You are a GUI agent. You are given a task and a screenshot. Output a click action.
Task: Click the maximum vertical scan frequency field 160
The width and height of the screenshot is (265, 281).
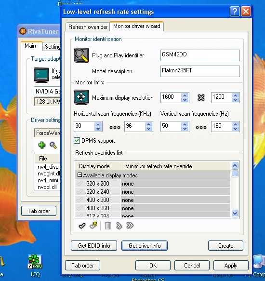pyautogui.click(x=222, y=126)
